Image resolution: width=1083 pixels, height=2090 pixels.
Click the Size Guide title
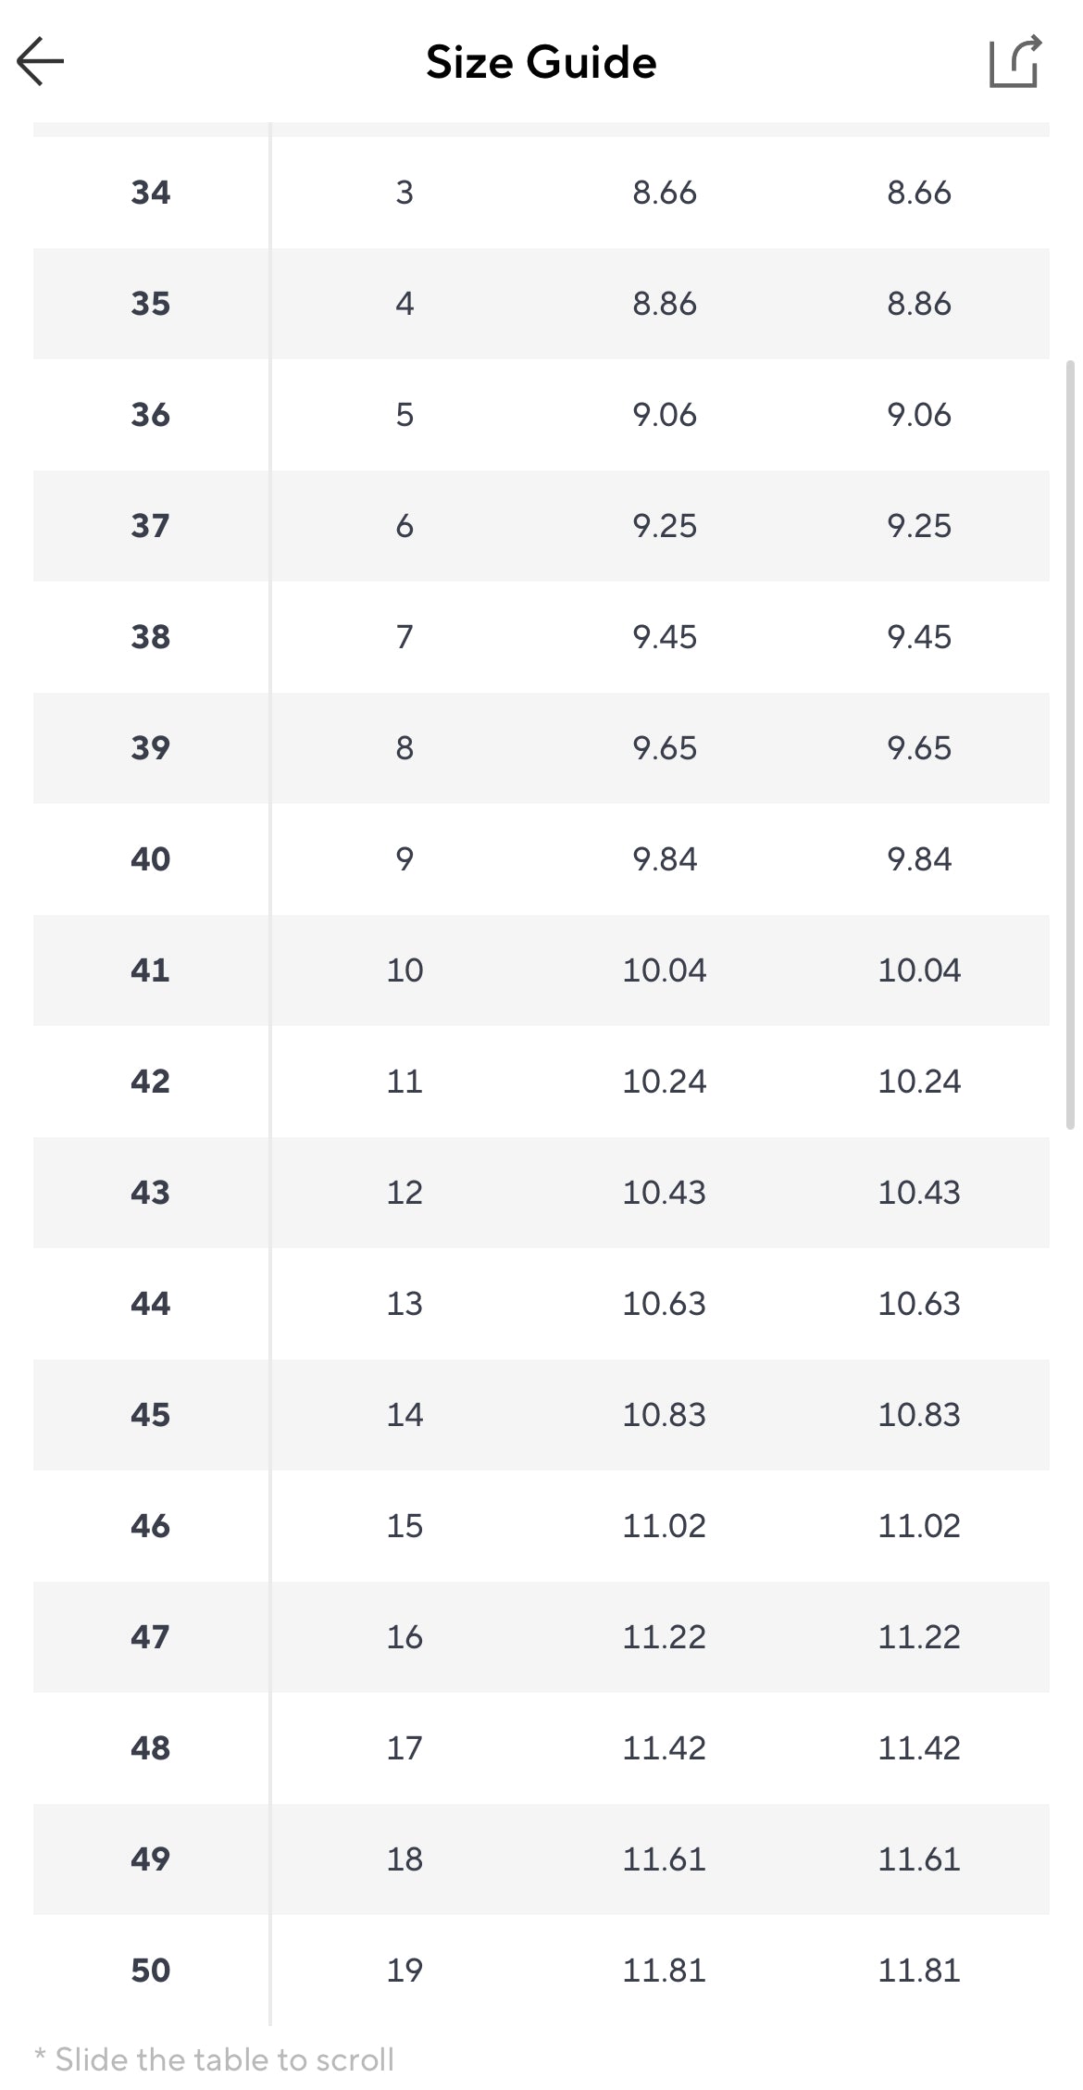(x=541, y=62)
